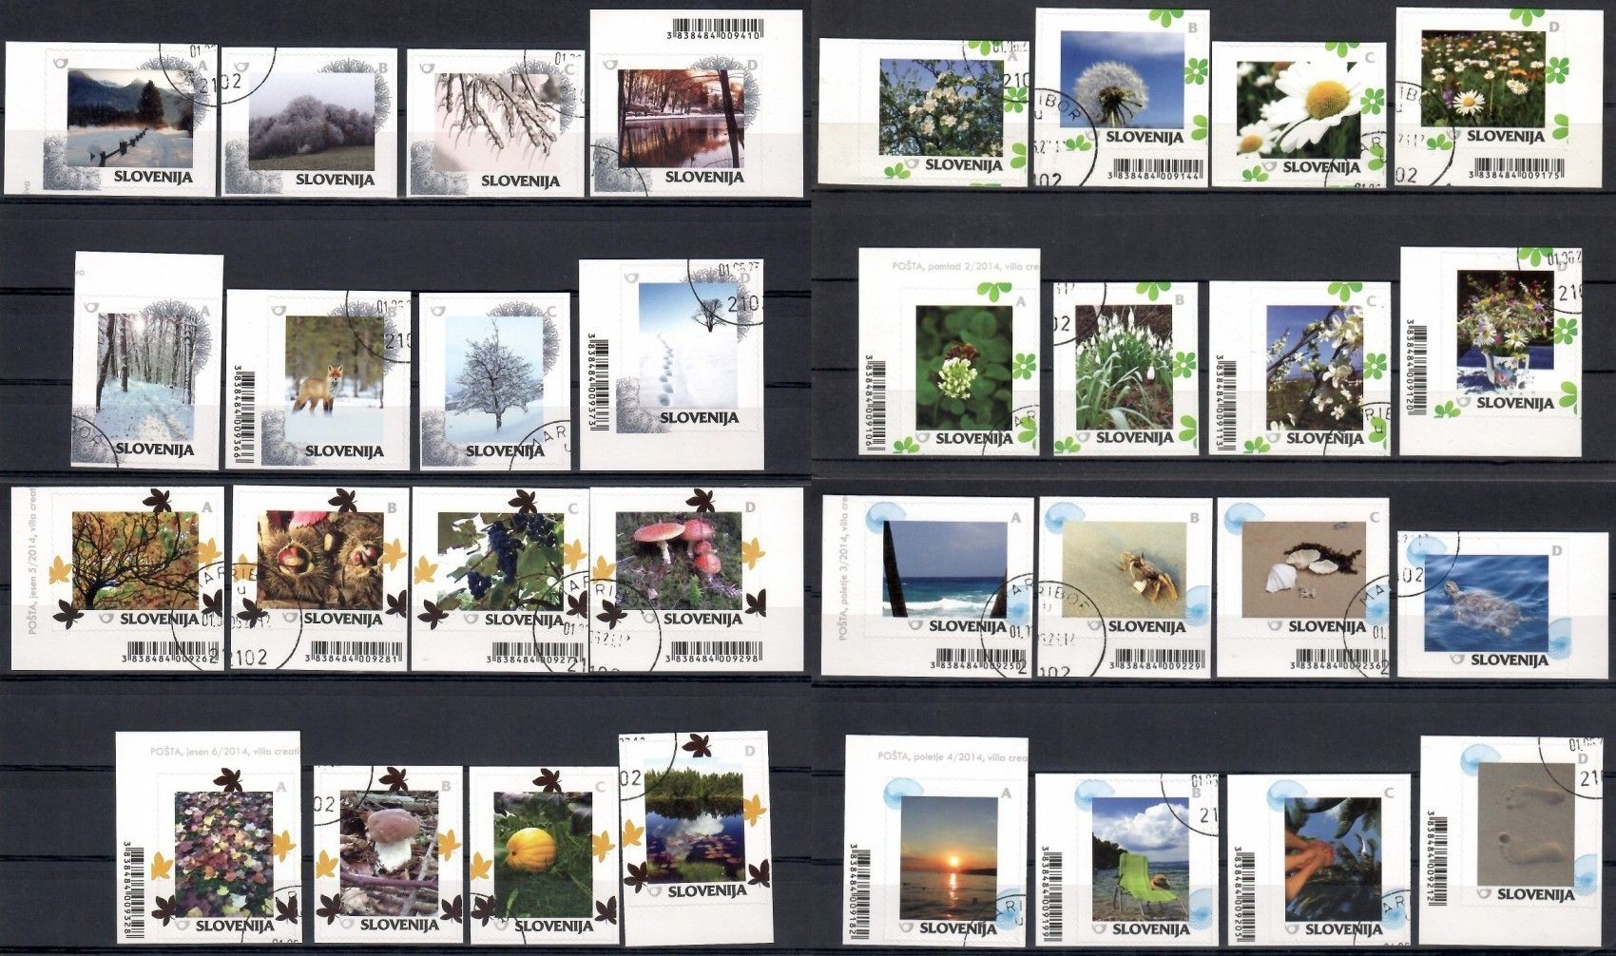
Task: Click the 'POŠTA, poletje 4/2014' label
Action: pos(953,756)
